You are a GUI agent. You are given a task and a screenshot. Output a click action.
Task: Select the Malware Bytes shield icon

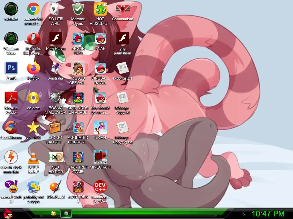[x=78, y=9]
